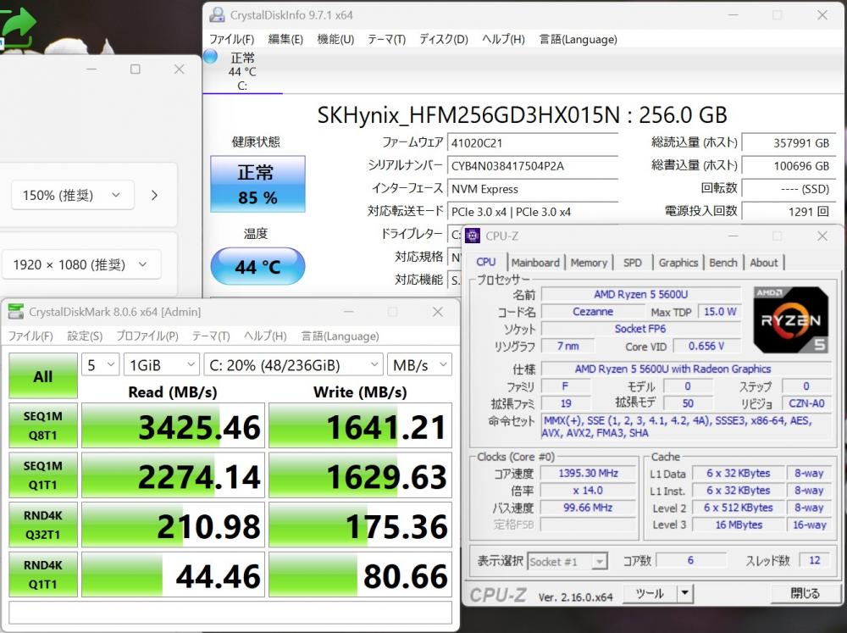
Task: Open the 1920 × 1080 resolution dropdown
Action: [80, 264]
